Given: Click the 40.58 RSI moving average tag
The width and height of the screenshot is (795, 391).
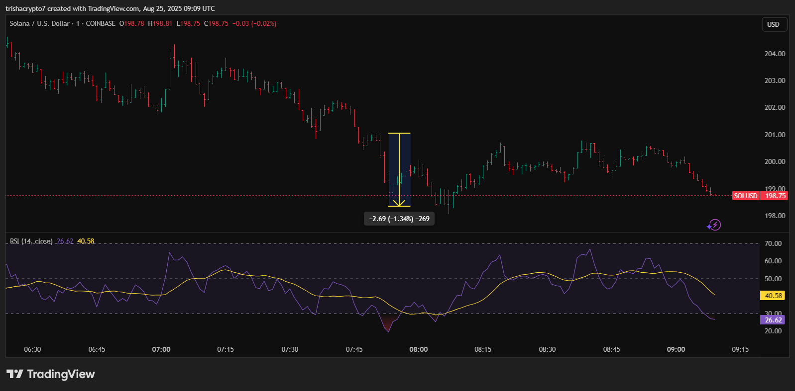Looking at the screenshot, I should coord(773,296).
